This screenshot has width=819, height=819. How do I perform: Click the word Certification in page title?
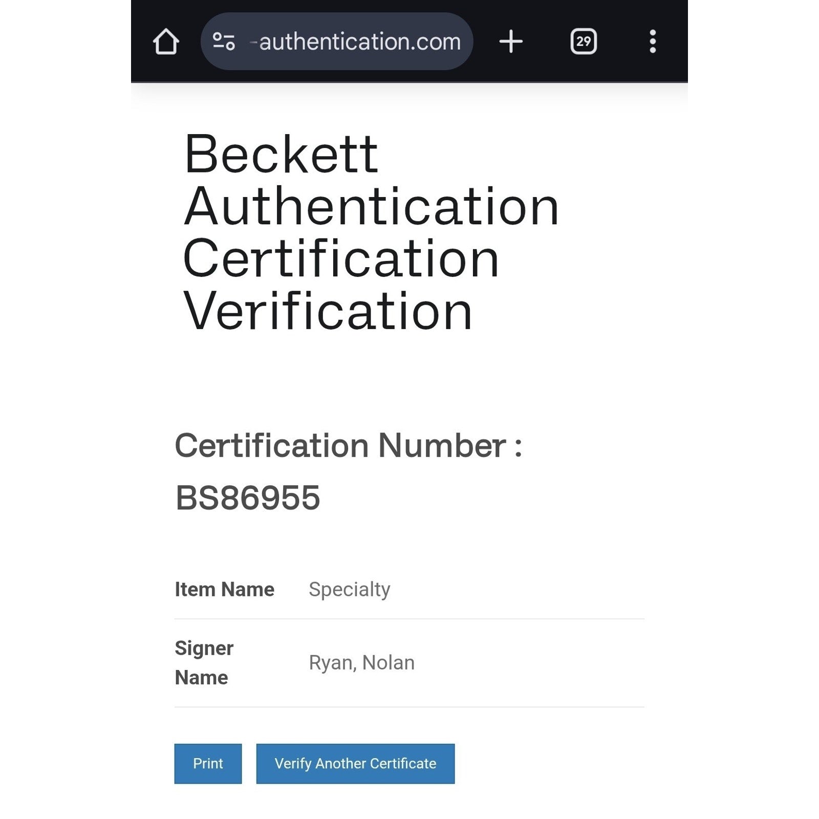pos(340,259)
